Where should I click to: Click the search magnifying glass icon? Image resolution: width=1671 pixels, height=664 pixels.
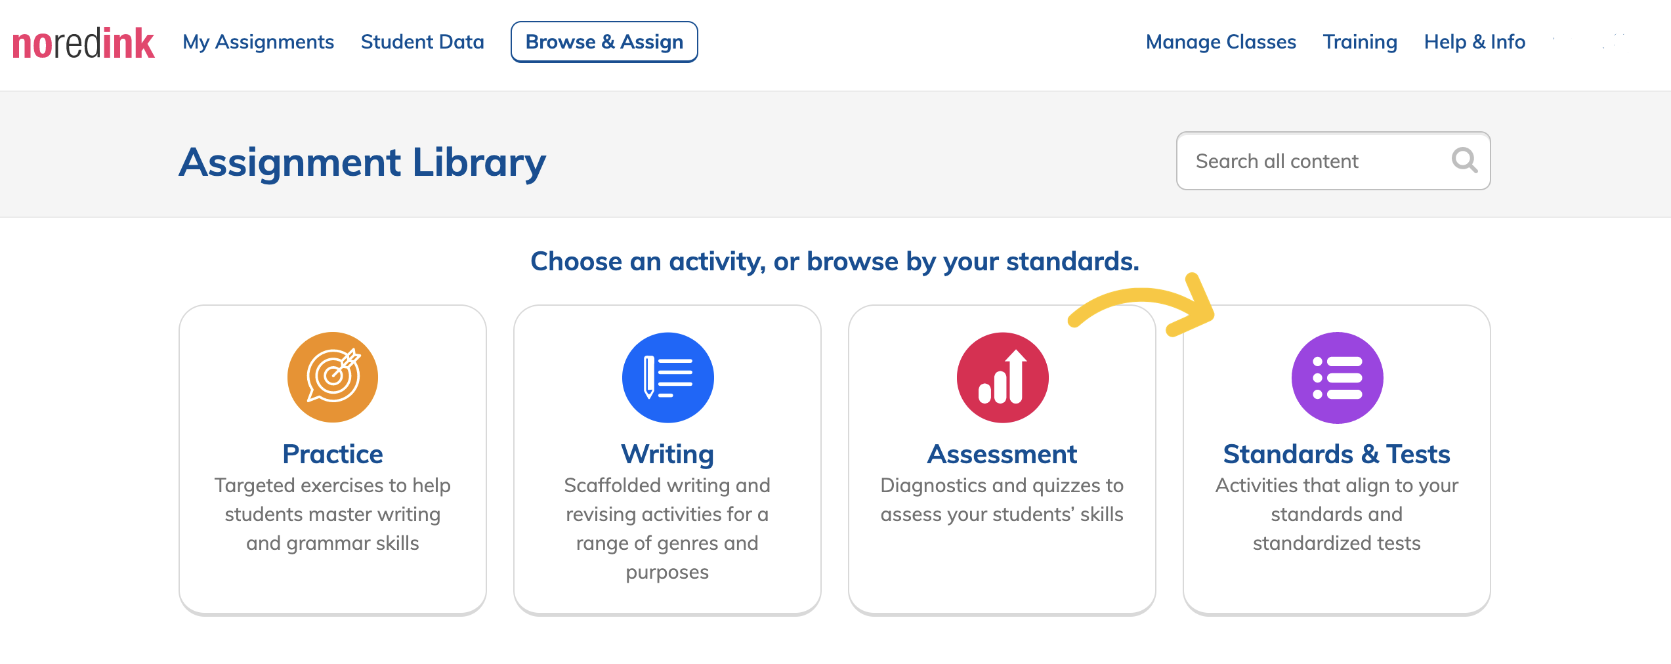coord(1464,161)
